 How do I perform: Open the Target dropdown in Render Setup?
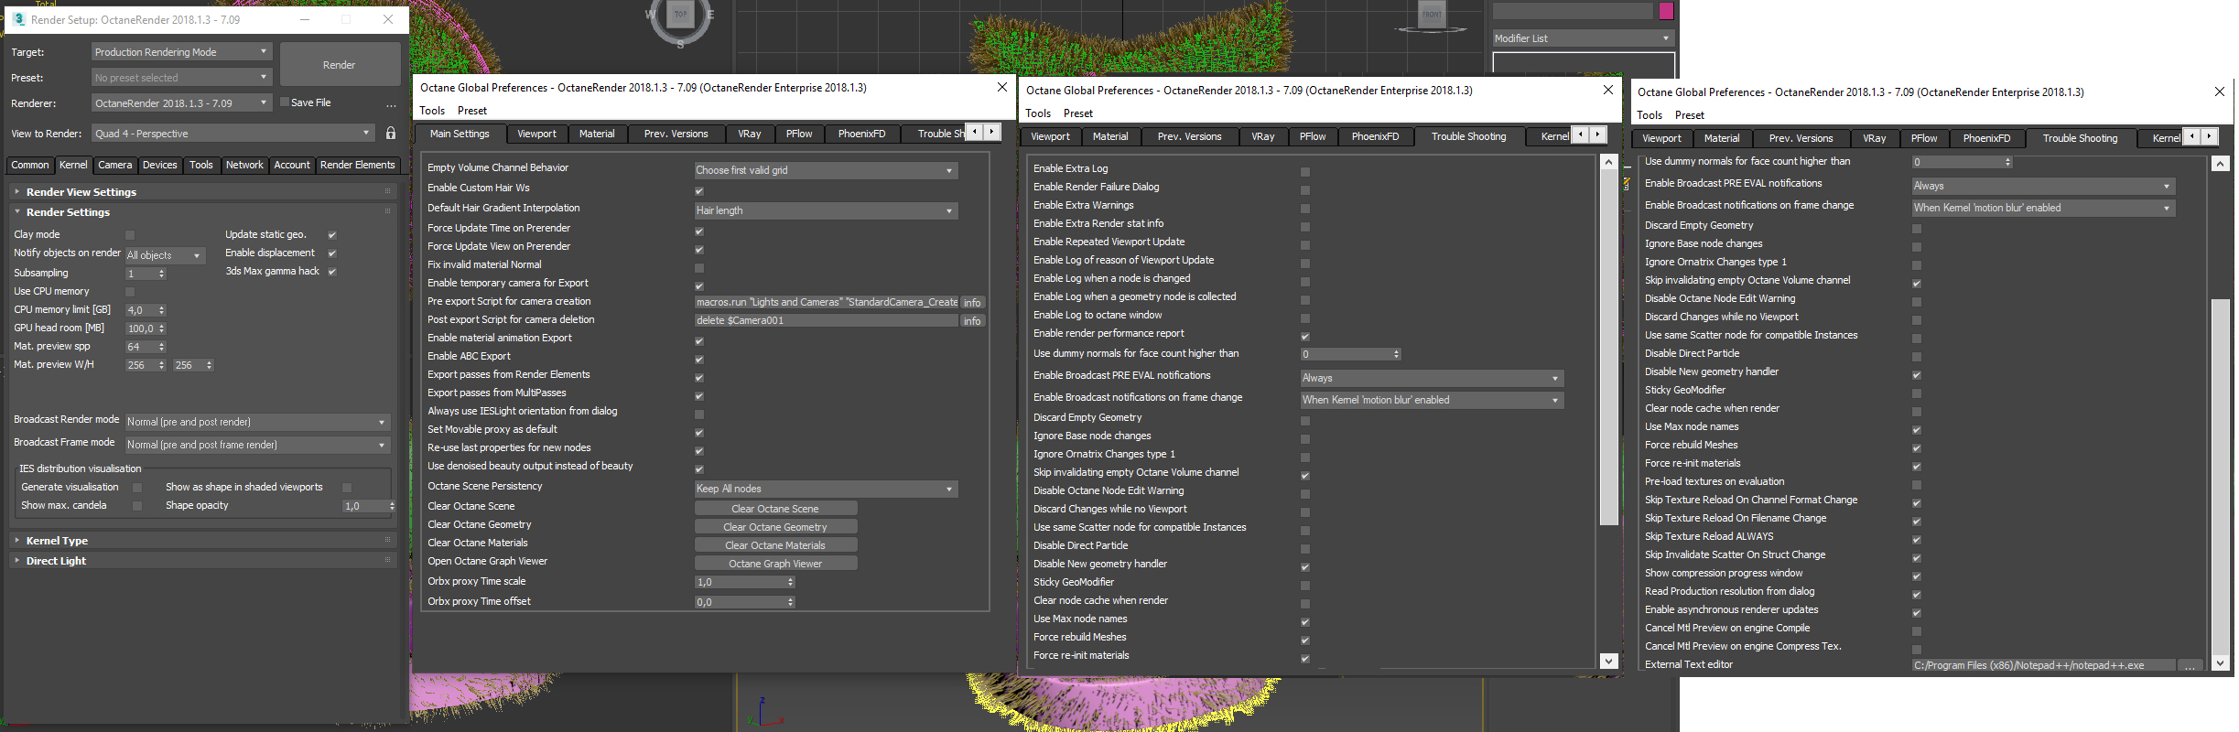click(182, 52)
